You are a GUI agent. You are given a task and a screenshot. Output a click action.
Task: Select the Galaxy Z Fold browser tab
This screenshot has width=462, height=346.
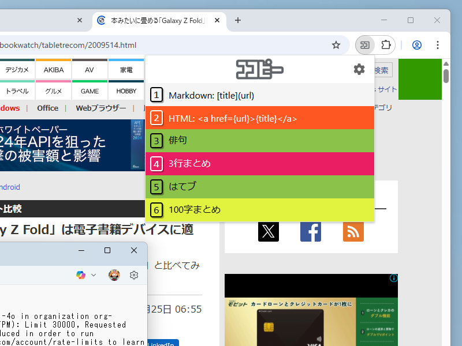pyautogui.click(x=159, y=20)
